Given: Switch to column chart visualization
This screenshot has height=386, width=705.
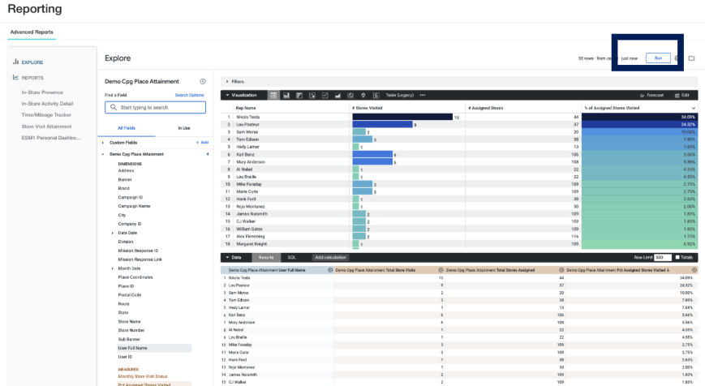Looking at the screenshot, I should click(286, 95).
